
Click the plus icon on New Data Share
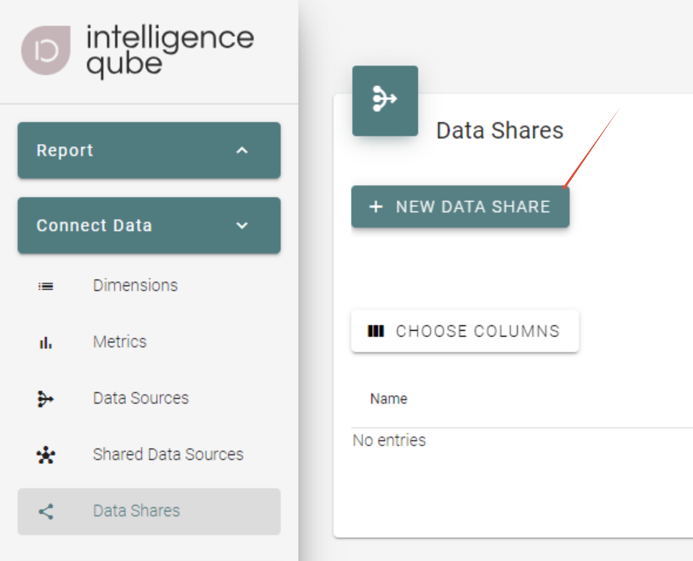point(376,206)
